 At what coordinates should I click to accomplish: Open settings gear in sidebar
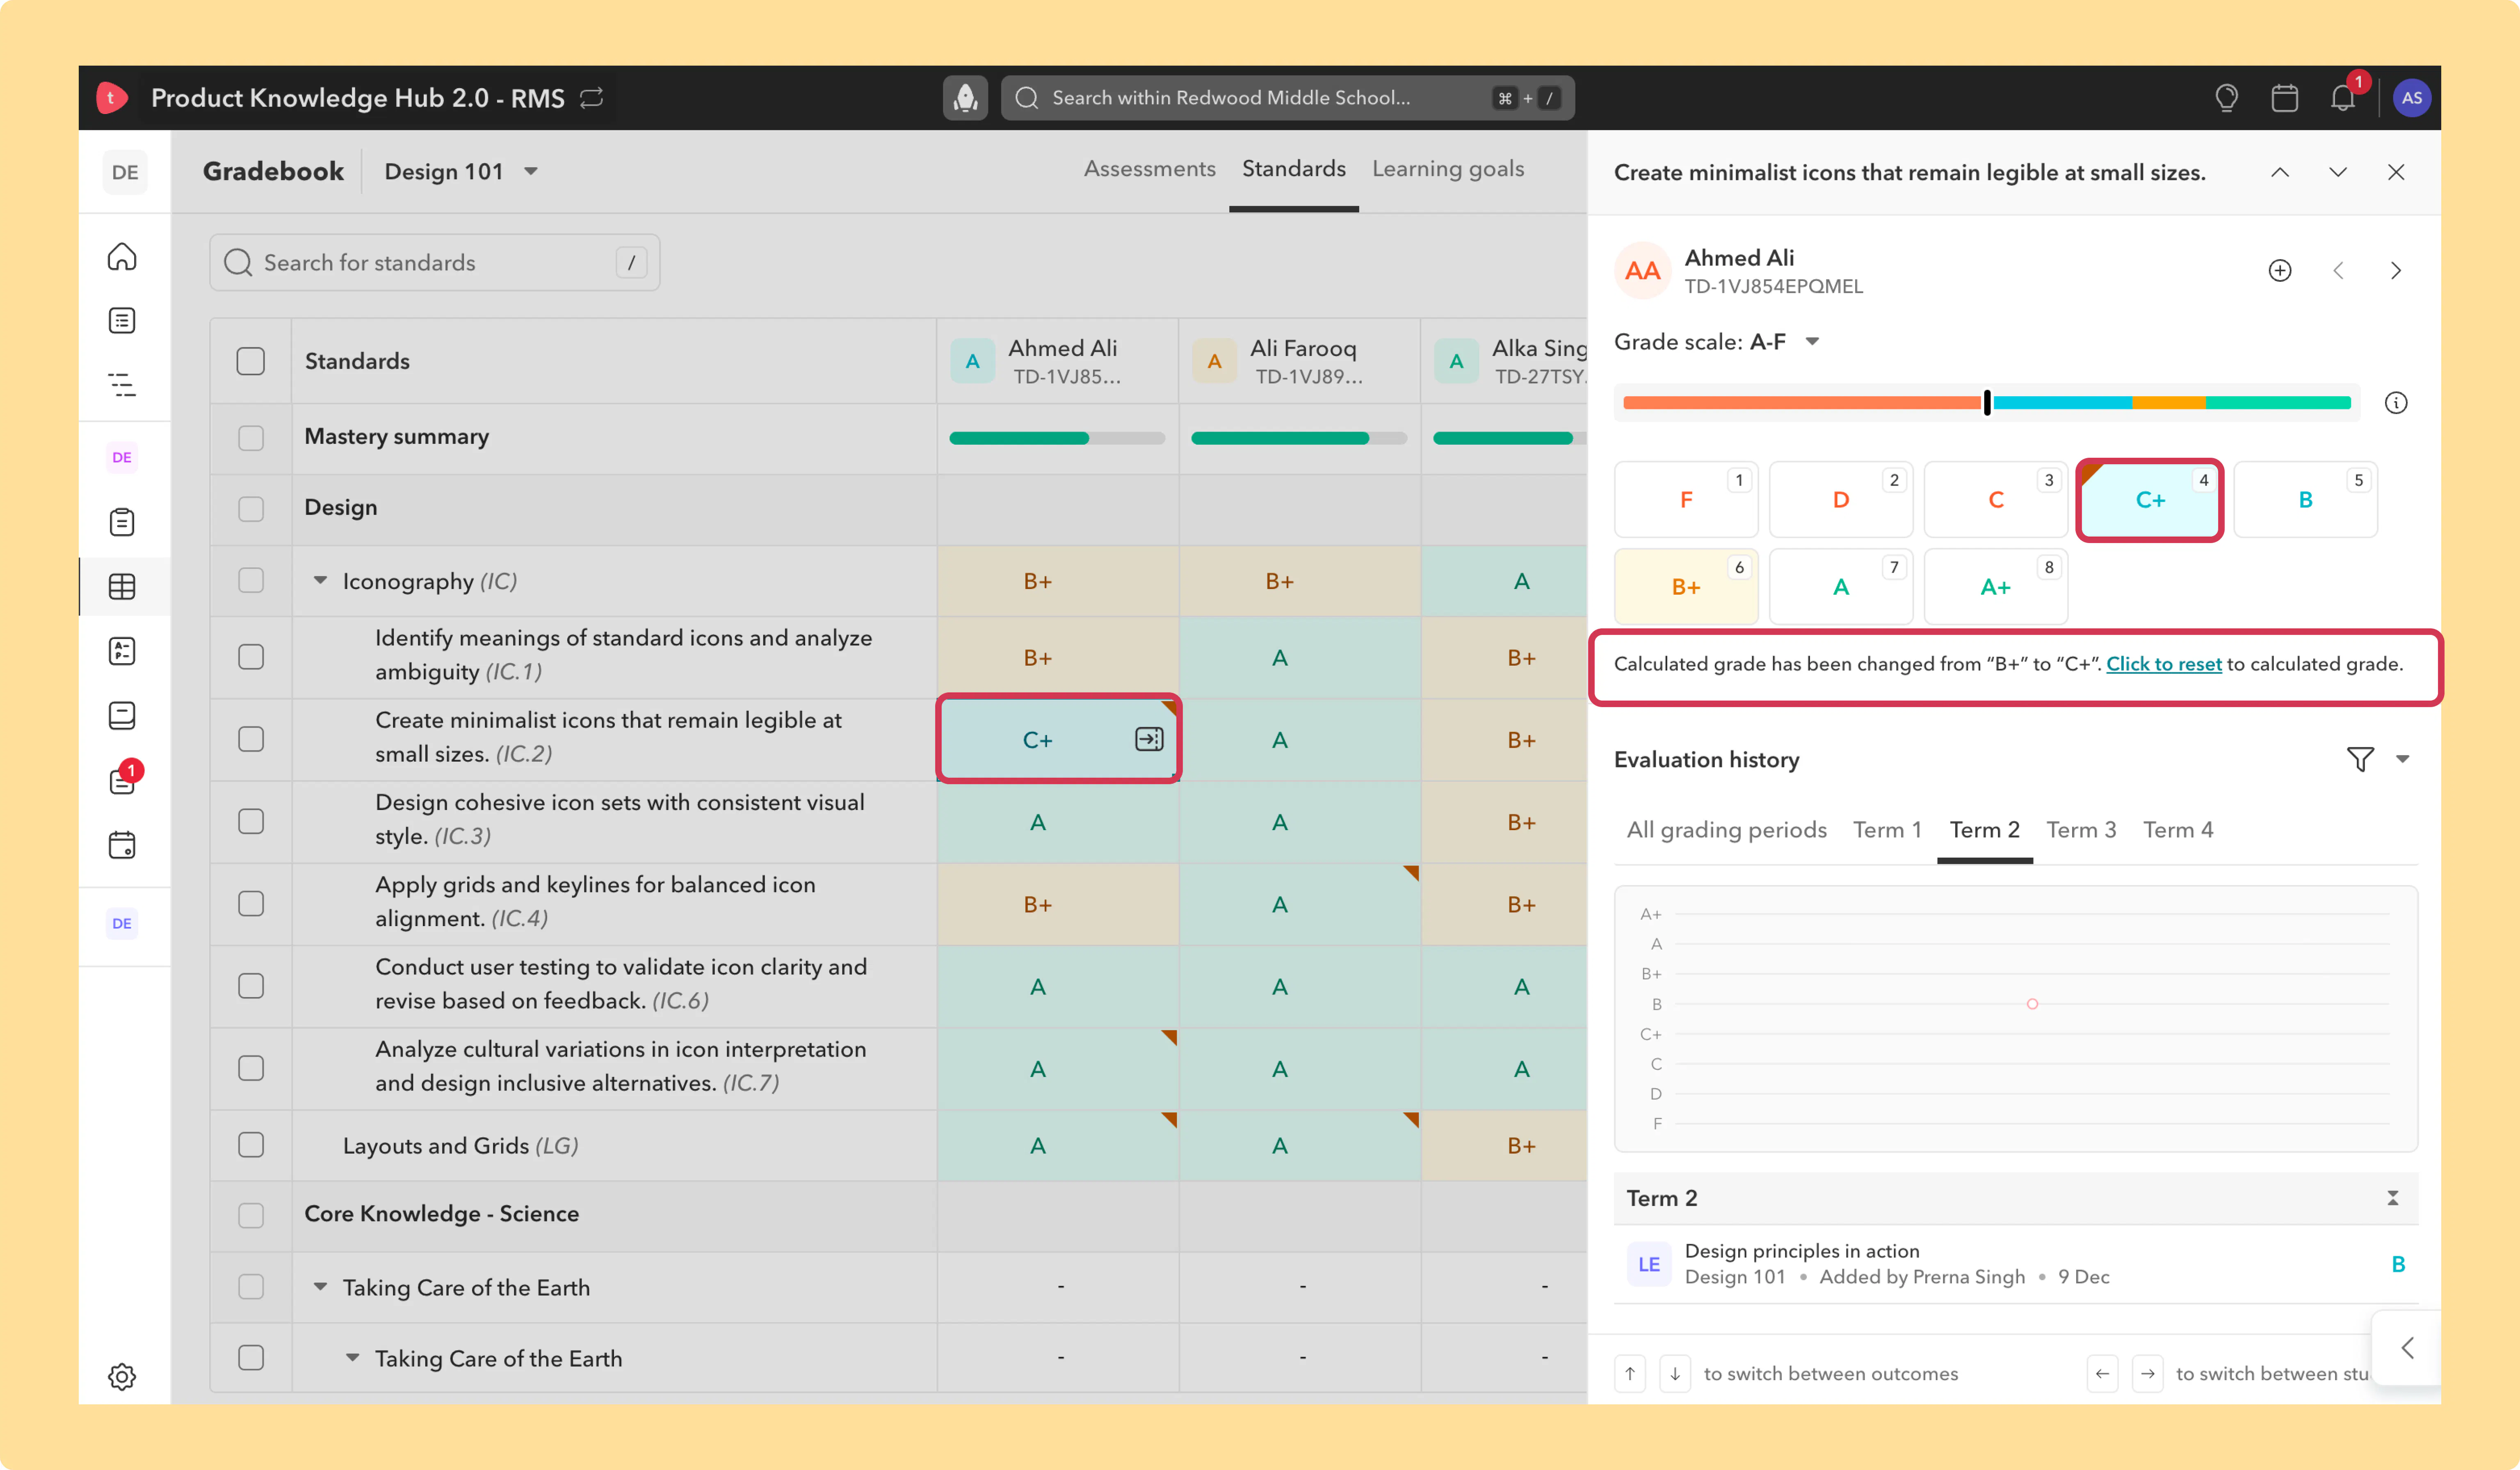[122, 1376]
